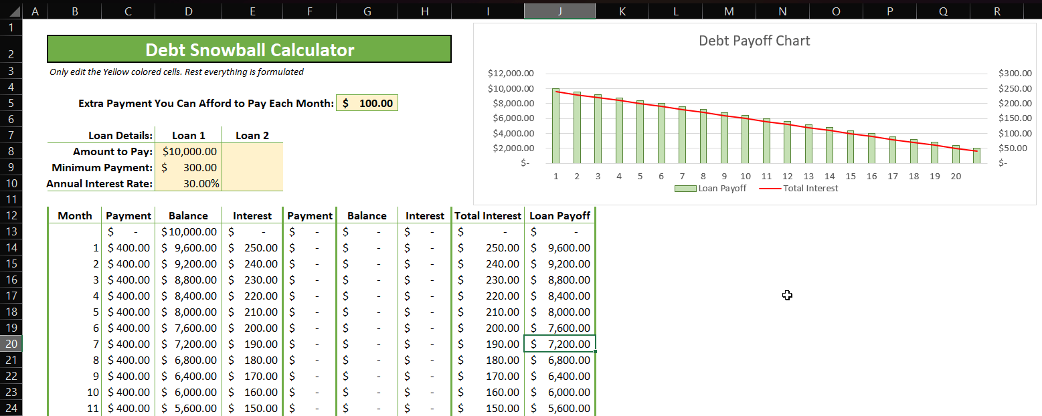The width and height of the screenshot is (1042, 416).
Task: Click the Loan Payoff legend entry
Action: (x=723, y=188)
